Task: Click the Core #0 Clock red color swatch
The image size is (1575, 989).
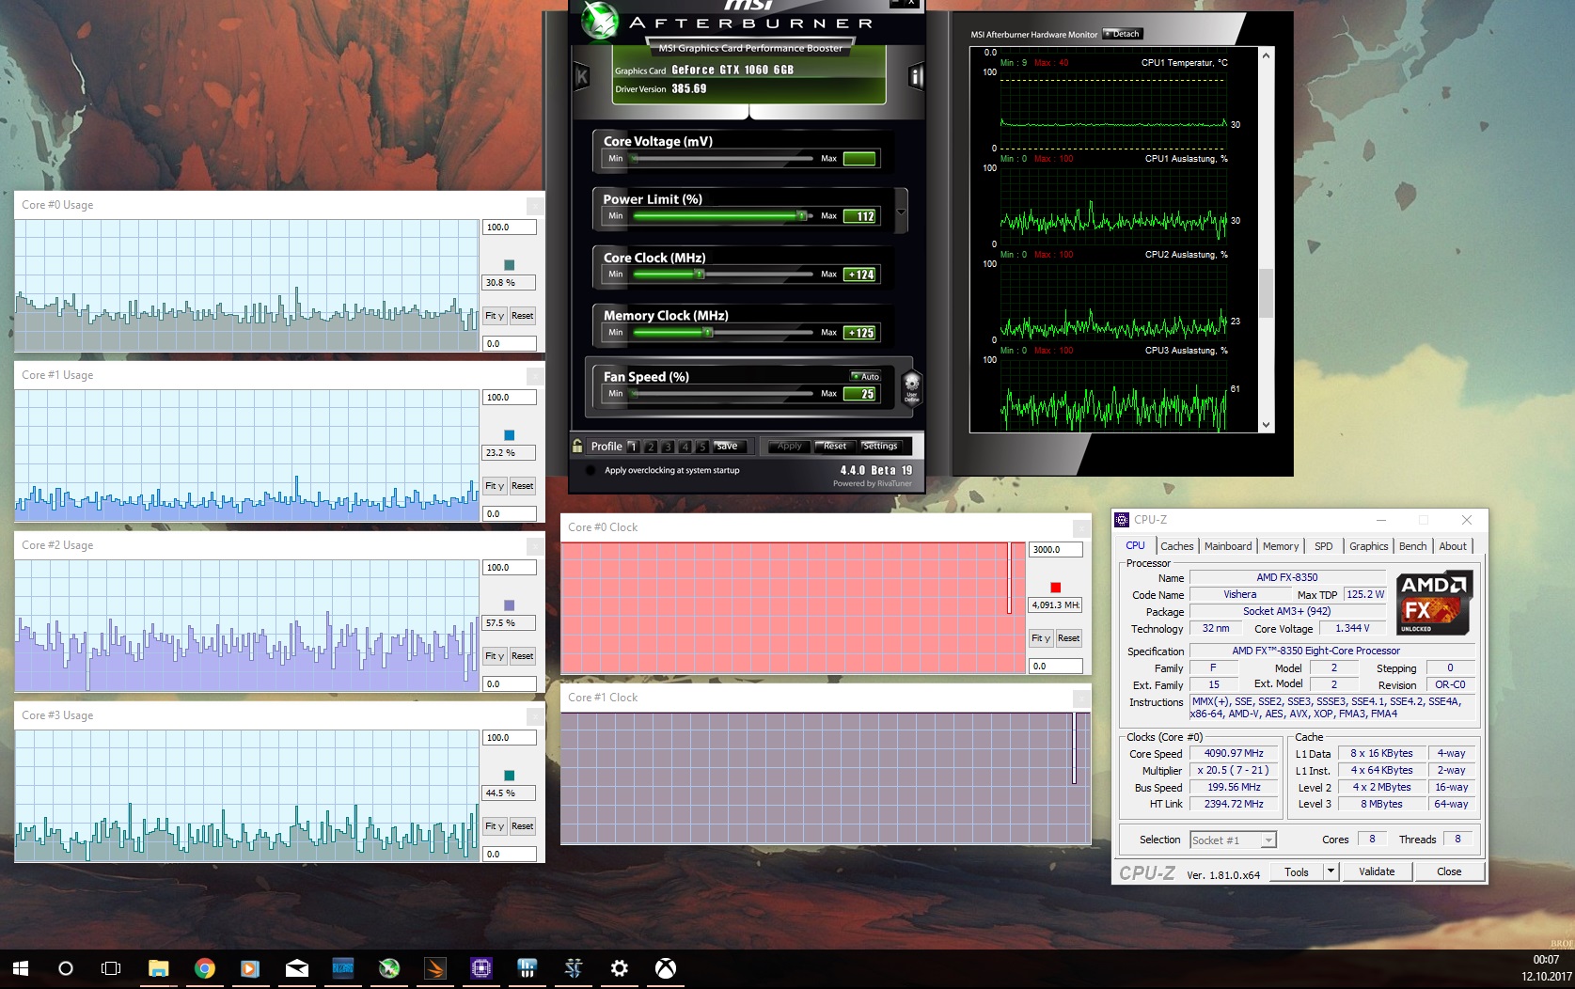Action: [x=1055, y=588]
